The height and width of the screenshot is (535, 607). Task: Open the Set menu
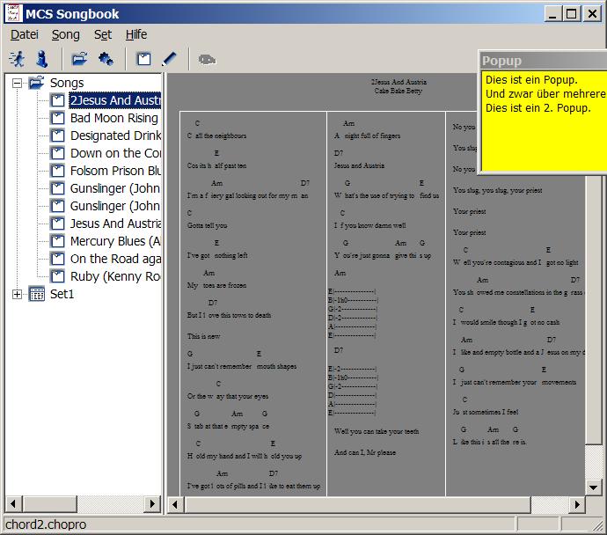103,34
